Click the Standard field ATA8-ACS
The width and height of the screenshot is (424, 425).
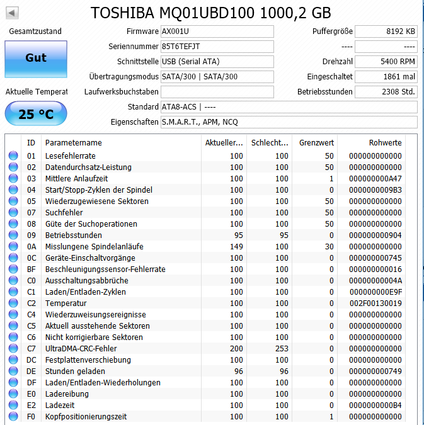(289, 107)
